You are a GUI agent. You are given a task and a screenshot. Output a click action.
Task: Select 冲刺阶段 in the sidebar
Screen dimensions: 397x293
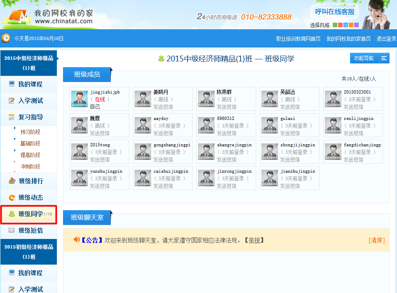30,166
